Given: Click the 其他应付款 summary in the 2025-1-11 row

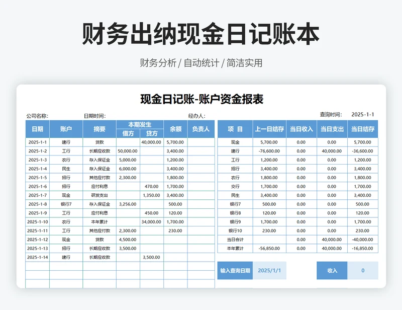Looking at the screenshot, I should click(x=99, y=230).
